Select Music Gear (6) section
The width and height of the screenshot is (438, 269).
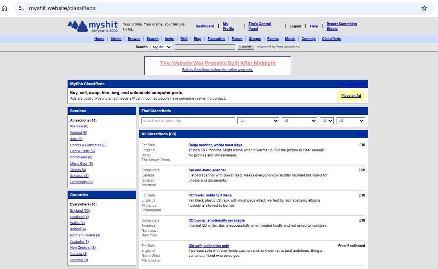81,164
